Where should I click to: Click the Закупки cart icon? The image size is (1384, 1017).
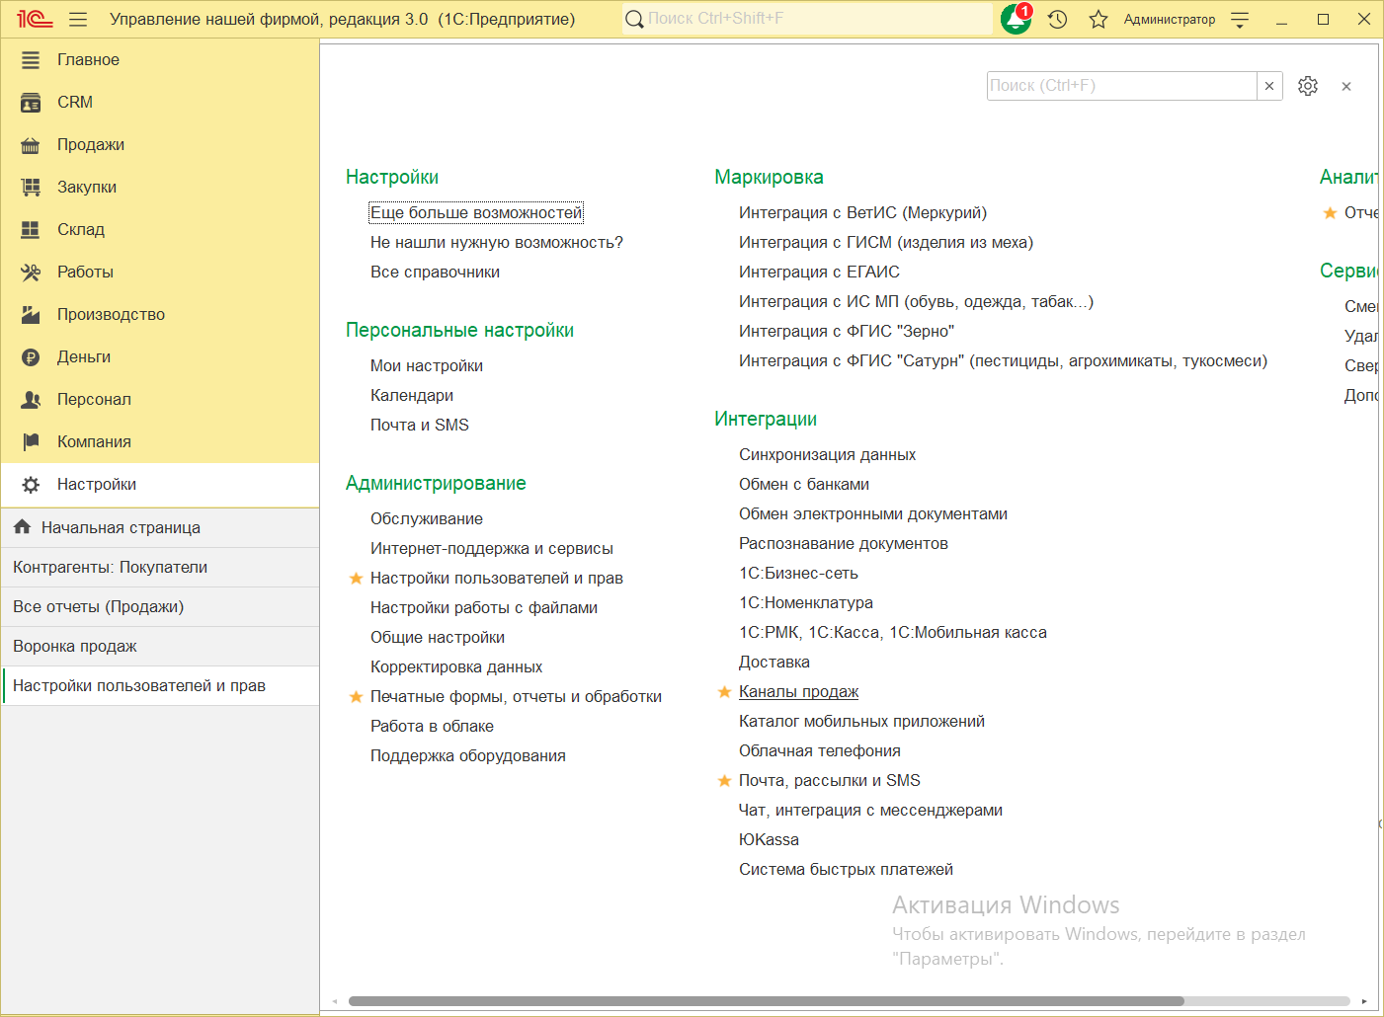click(x=31, y=188)
